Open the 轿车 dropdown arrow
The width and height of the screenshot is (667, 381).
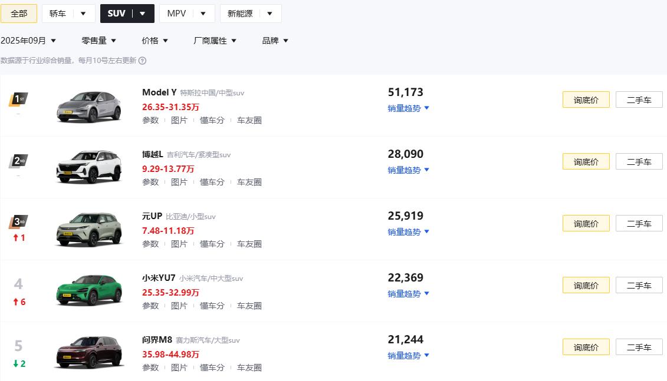click(x=83, y=14)
